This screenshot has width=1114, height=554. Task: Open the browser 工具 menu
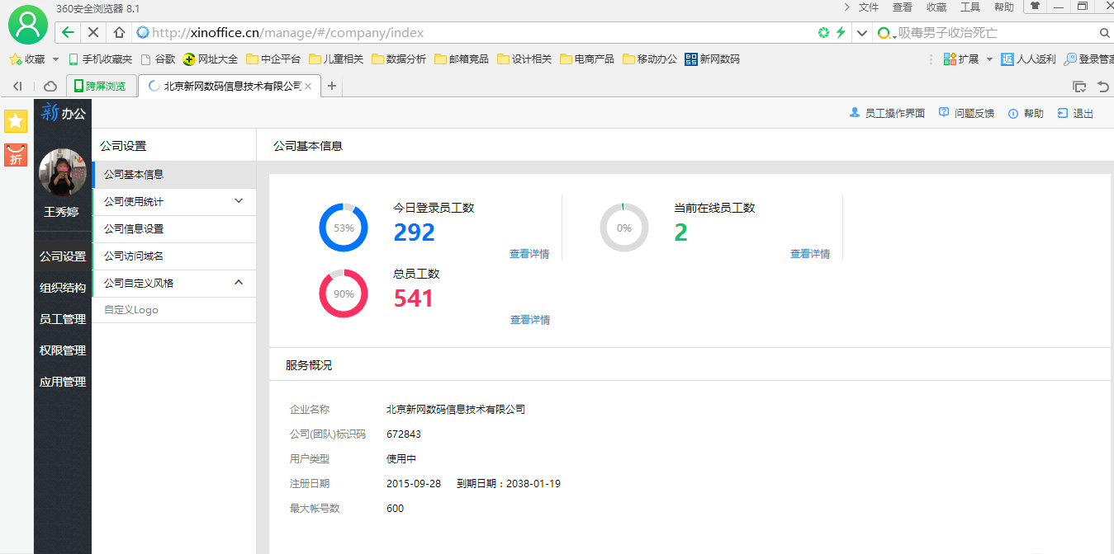coord(970,7)
